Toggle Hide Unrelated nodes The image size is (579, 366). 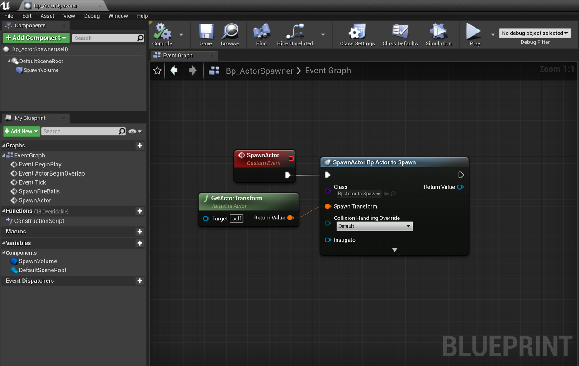[x=295, y=35]
